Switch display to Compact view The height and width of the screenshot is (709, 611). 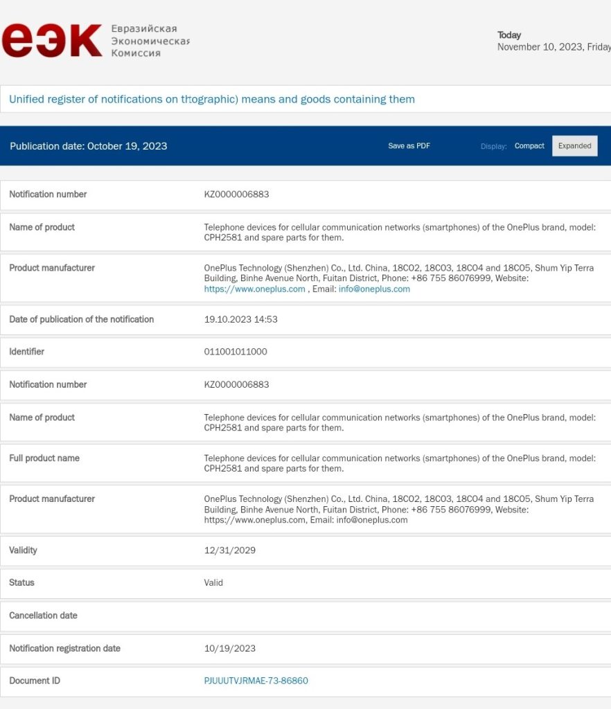pyautogui.click(x=529, y=146)
